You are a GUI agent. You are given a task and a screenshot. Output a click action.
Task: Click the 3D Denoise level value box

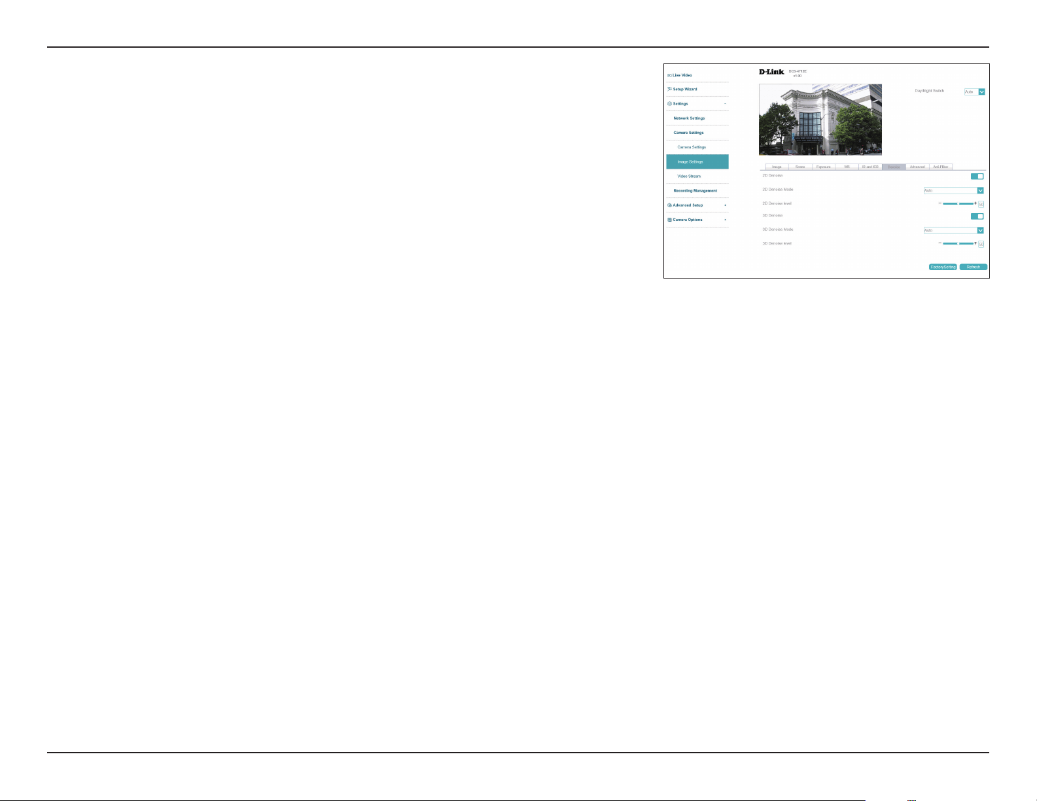coord(981,244)
